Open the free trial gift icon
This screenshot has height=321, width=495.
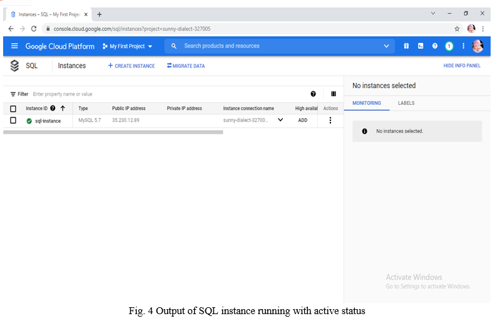406,46
